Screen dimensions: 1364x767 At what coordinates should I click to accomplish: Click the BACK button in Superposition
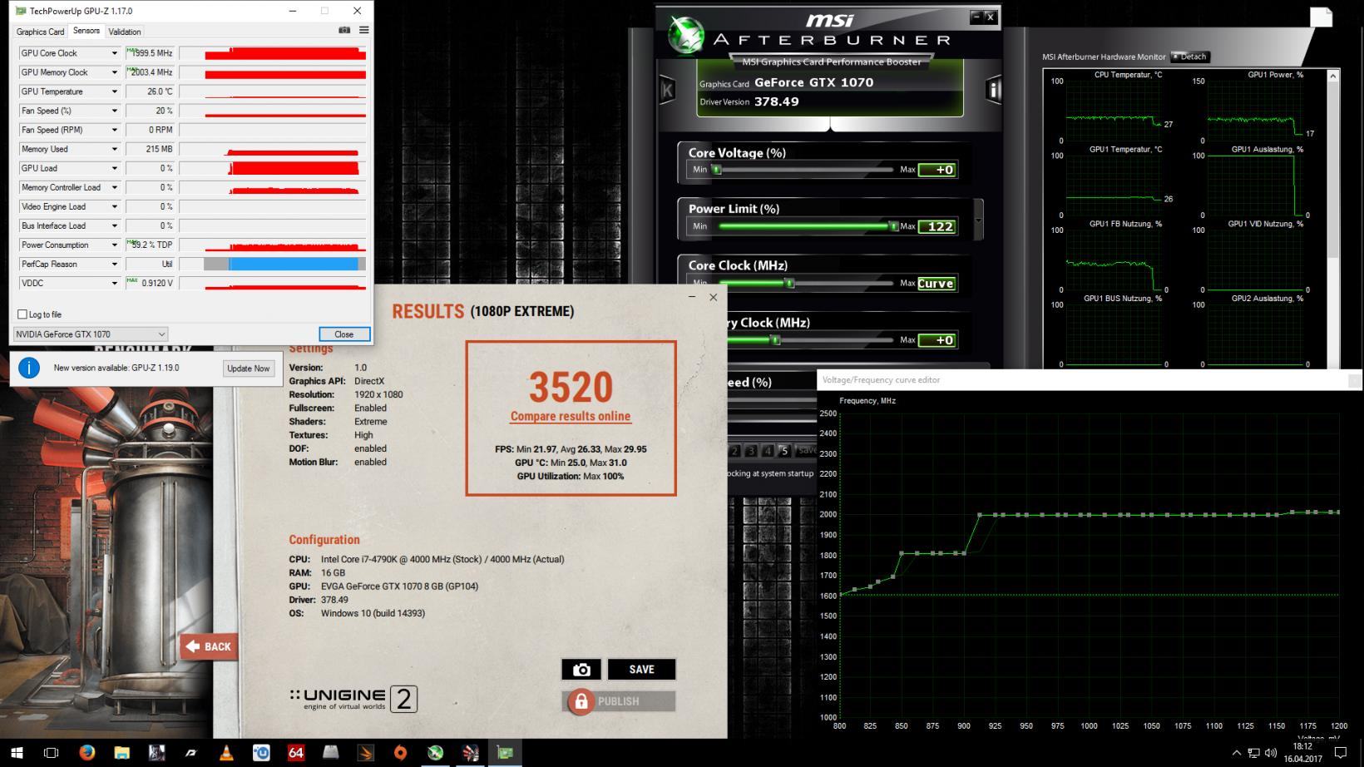click(209, 646)
